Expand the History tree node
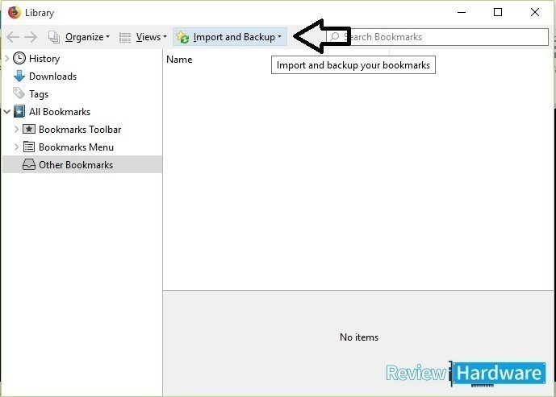This screenshot has height=397, width=556. click(6, 58)
